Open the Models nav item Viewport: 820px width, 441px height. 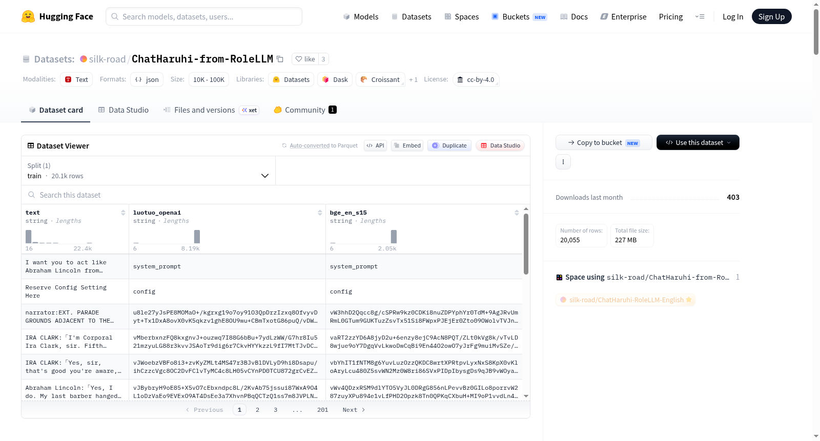361,16
